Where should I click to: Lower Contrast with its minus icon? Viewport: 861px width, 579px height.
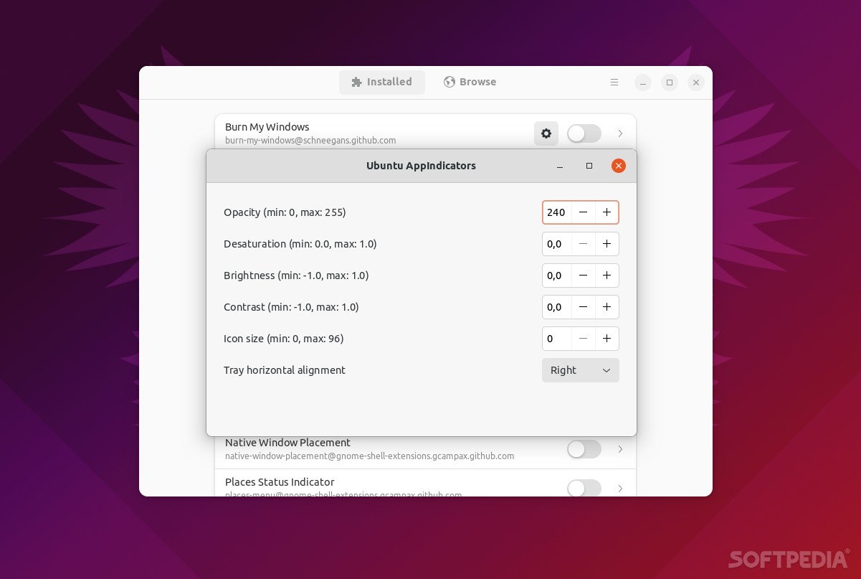(583, 307)
